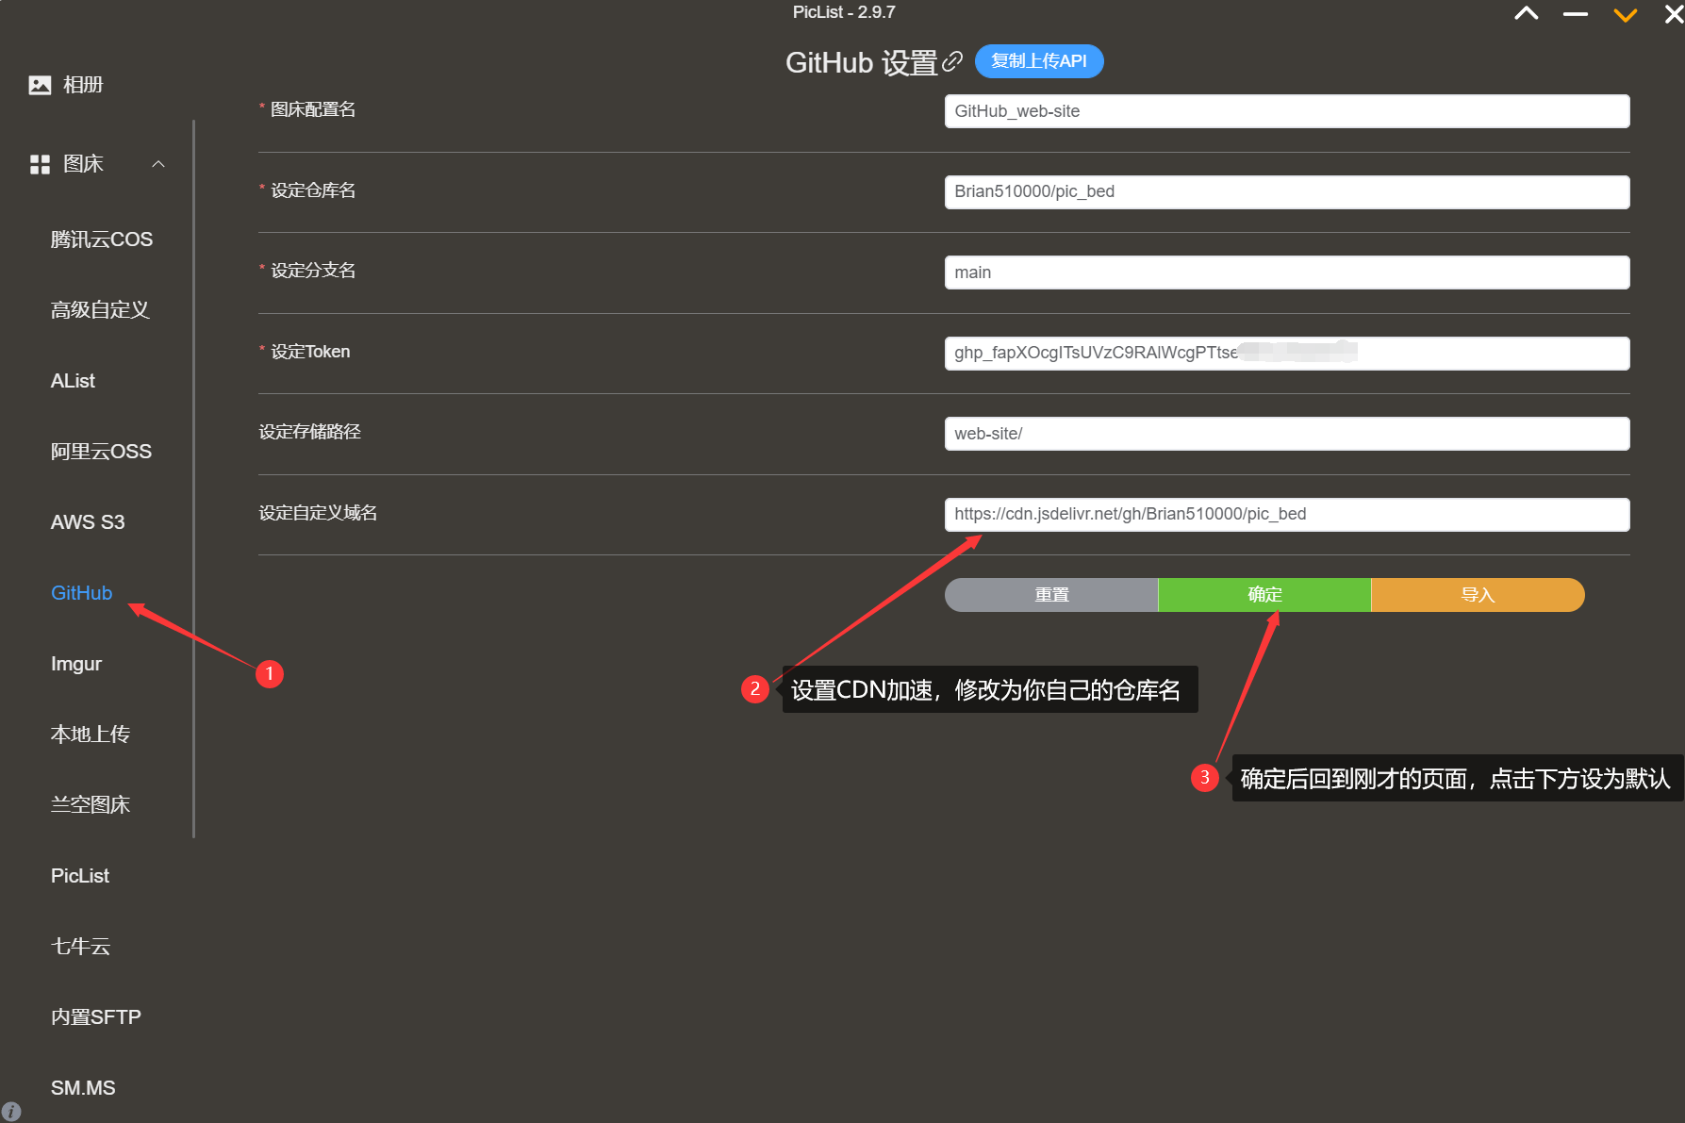Click the 图床 grid icon

tap(40, 163)
